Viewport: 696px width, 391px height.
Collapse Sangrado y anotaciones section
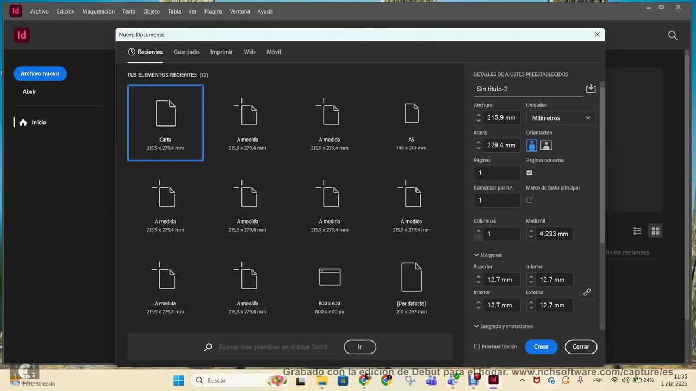[x=476, y=326]
